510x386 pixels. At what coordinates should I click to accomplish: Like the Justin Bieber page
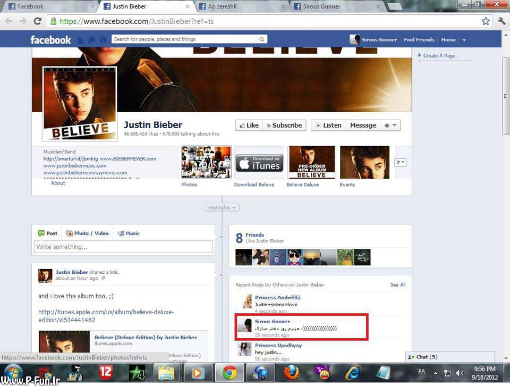click(249, 125)
